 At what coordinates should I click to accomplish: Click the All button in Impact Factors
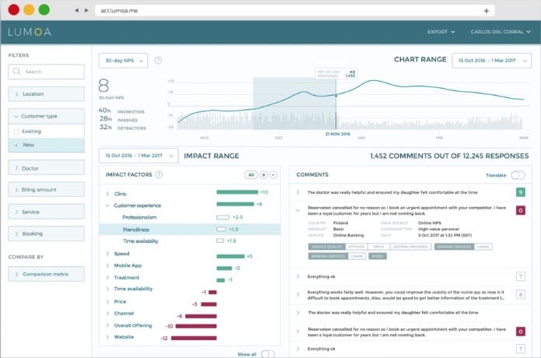(251, 175)
